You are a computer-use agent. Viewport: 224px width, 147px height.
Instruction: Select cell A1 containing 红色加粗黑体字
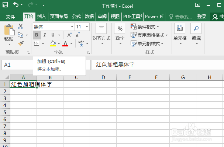[23, 84]
